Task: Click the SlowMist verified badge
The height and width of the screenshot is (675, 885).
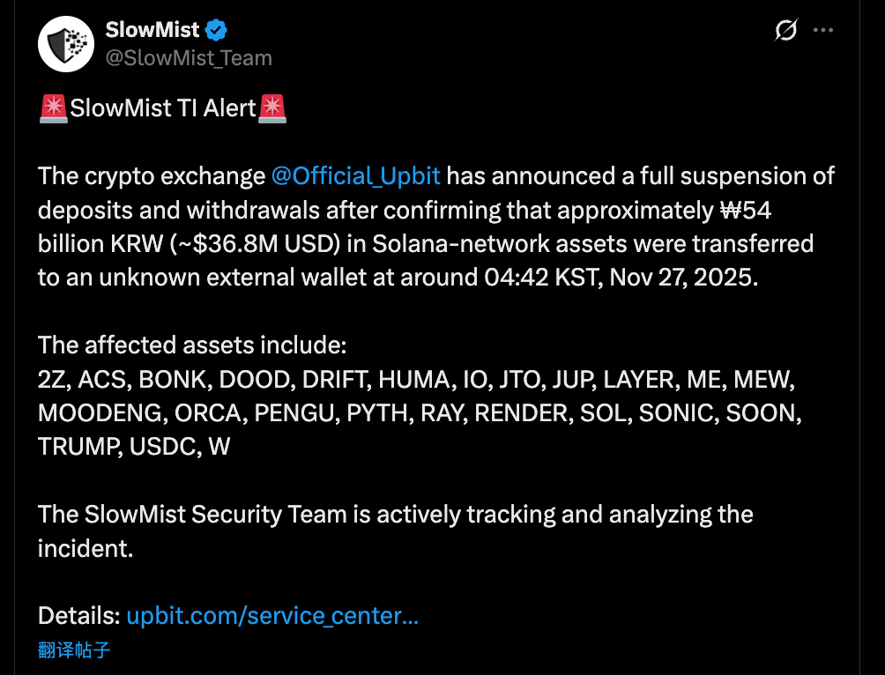Action: 214,29
